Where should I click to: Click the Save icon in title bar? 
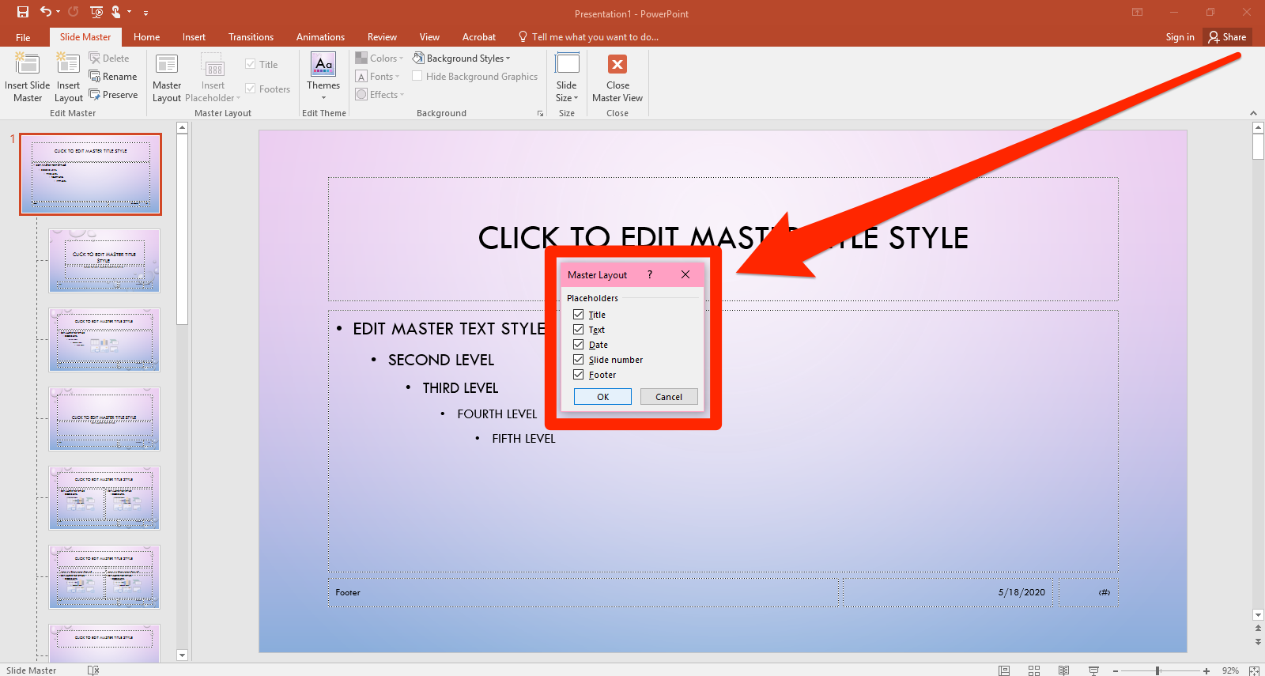23,12
